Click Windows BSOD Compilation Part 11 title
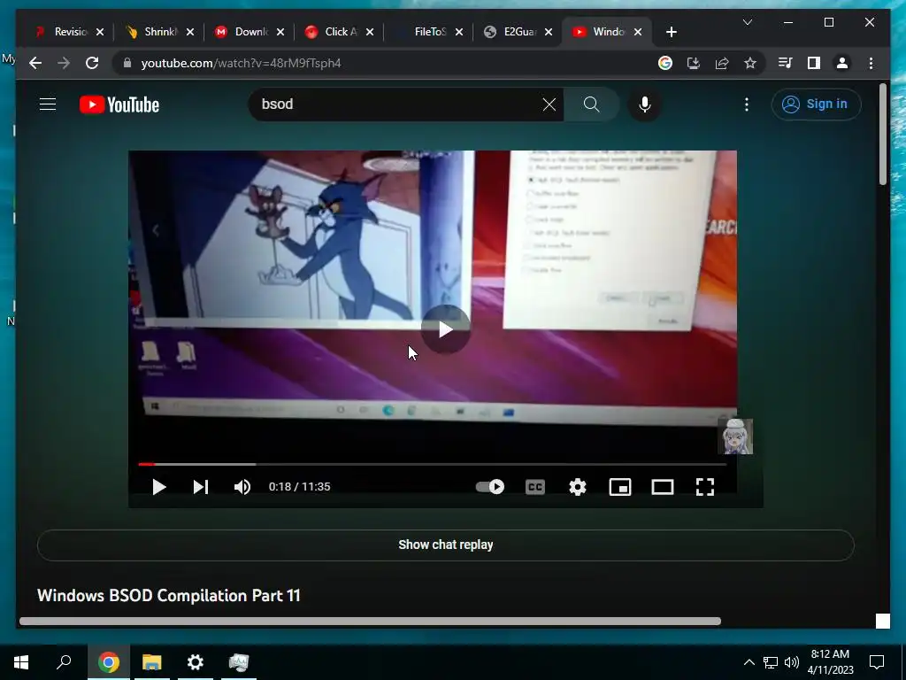 tap(169, 596)
